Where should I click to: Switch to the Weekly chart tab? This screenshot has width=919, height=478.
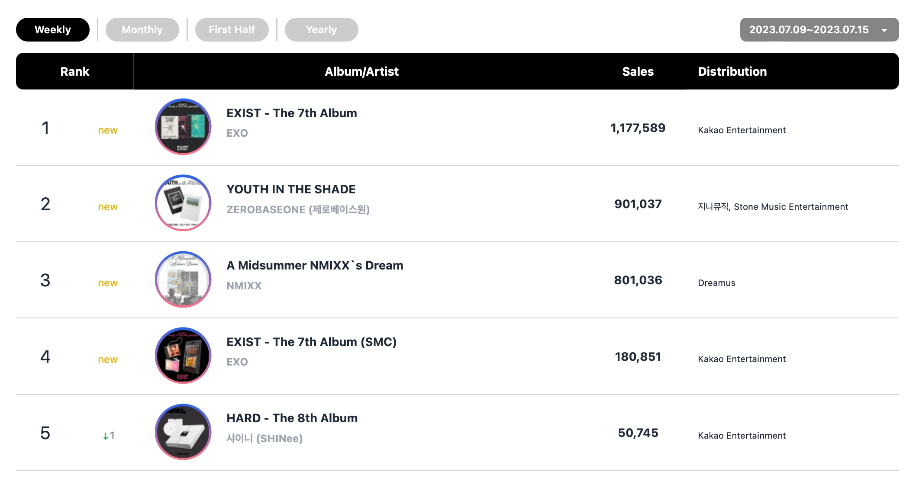(53, 30)
